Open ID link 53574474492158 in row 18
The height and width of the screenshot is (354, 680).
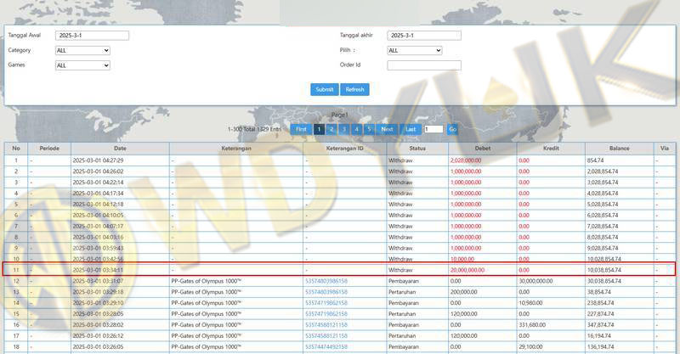pos(326,346)
